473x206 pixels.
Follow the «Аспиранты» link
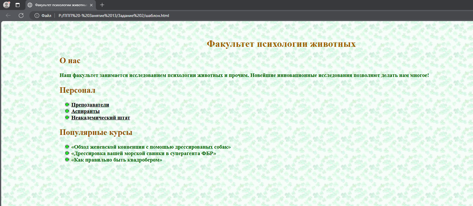click(x=85, y=111)
